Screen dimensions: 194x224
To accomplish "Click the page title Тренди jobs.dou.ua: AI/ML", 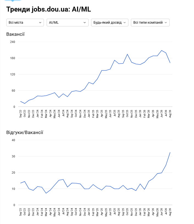I will click(x=49, y=9).
